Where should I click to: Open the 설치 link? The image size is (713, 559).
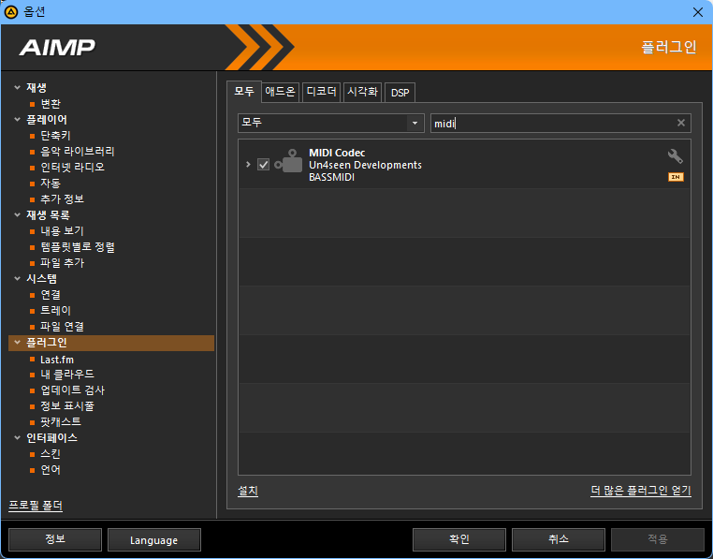coord(248,491)
